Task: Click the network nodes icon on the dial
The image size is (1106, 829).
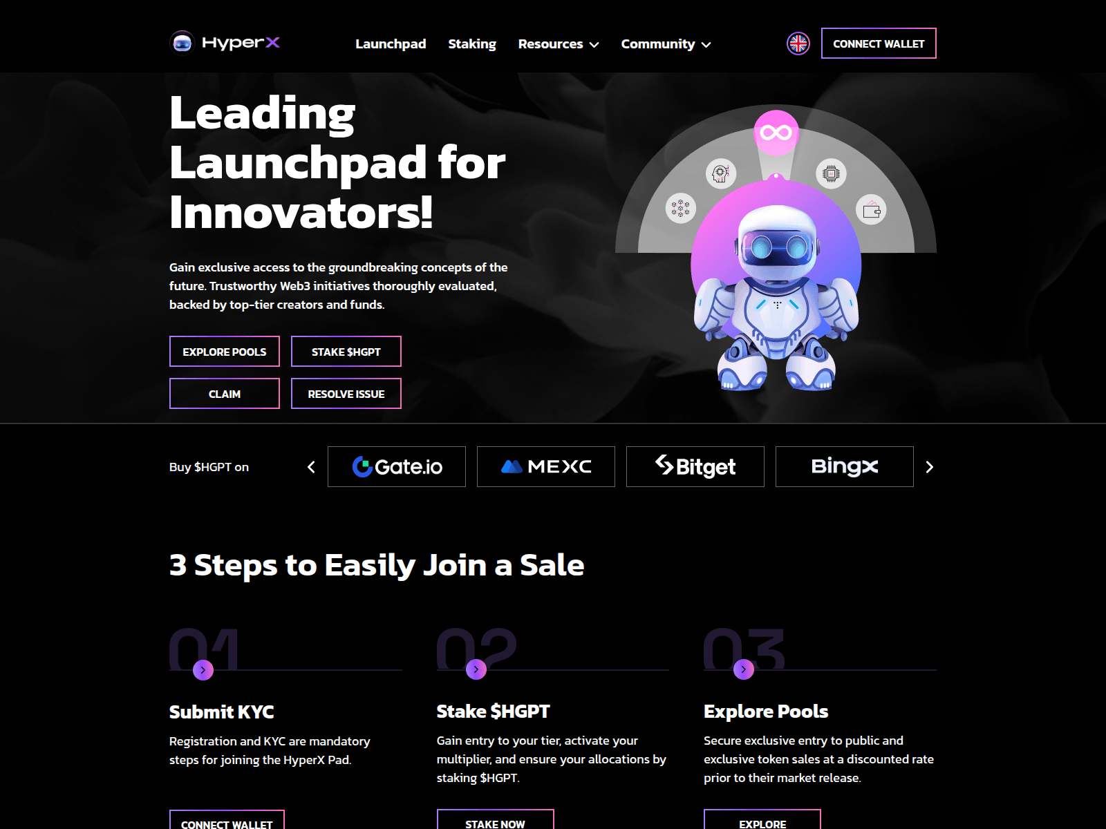Action: point(681,208)
